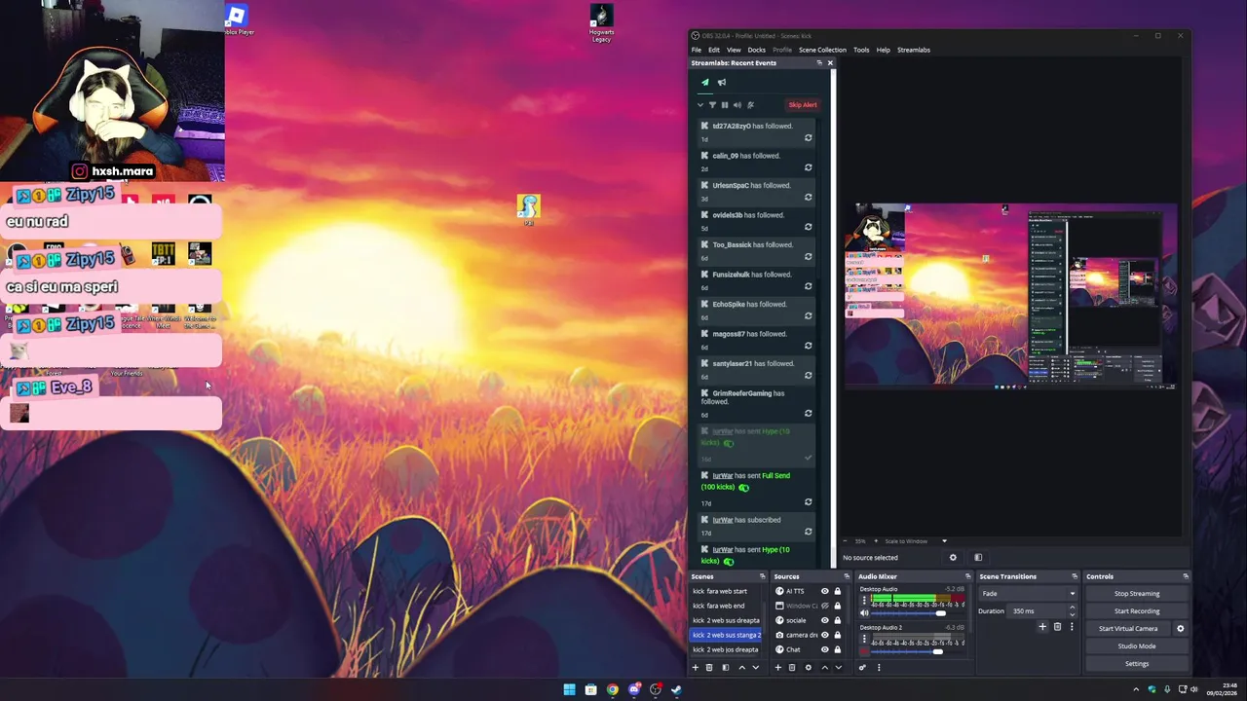Mute event alerts with speaker icon in Streamlabs dock
Viewport: 1247px width, 701px height.
[x=737, y=105]
